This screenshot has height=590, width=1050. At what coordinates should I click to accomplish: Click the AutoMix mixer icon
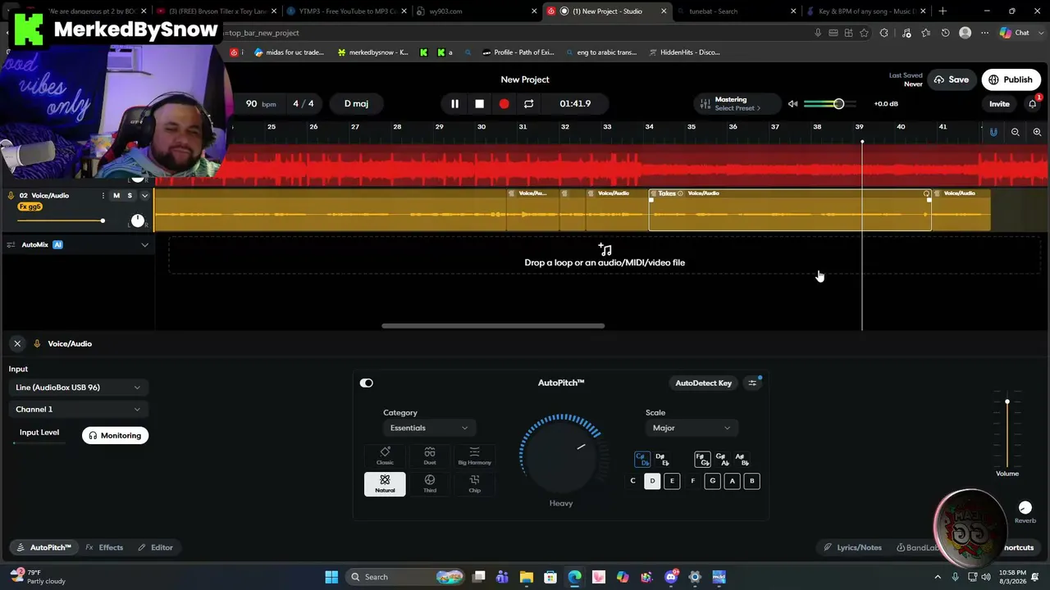coord(11,245)
